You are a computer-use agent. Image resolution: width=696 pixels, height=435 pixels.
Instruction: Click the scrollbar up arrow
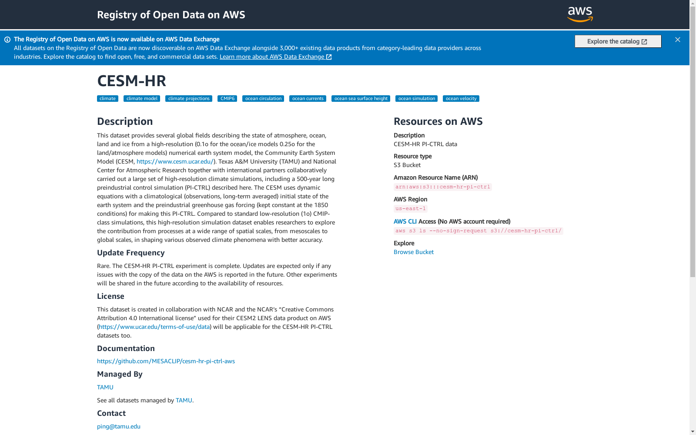coord(693,3)
